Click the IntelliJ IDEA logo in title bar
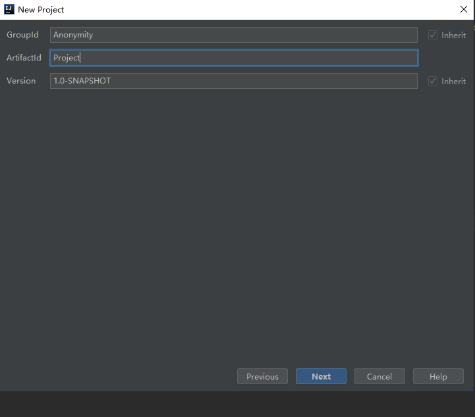 point(9,9)
